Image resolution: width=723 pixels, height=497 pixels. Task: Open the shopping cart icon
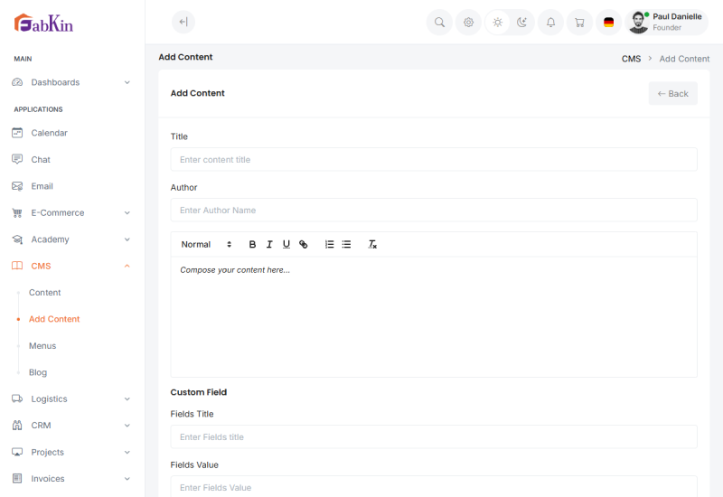[x=579, y=23]
